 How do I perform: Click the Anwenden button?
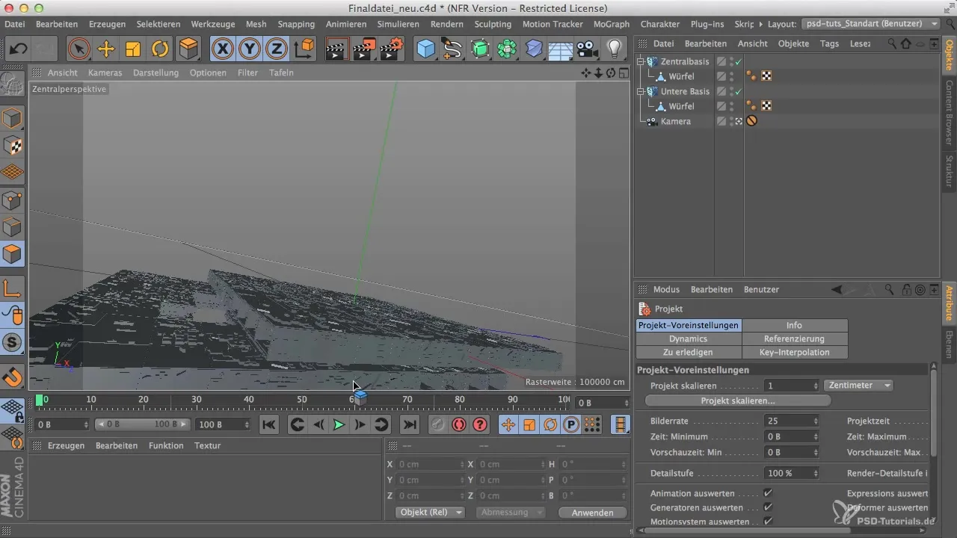pyautogui.click(x=592, y=513)
